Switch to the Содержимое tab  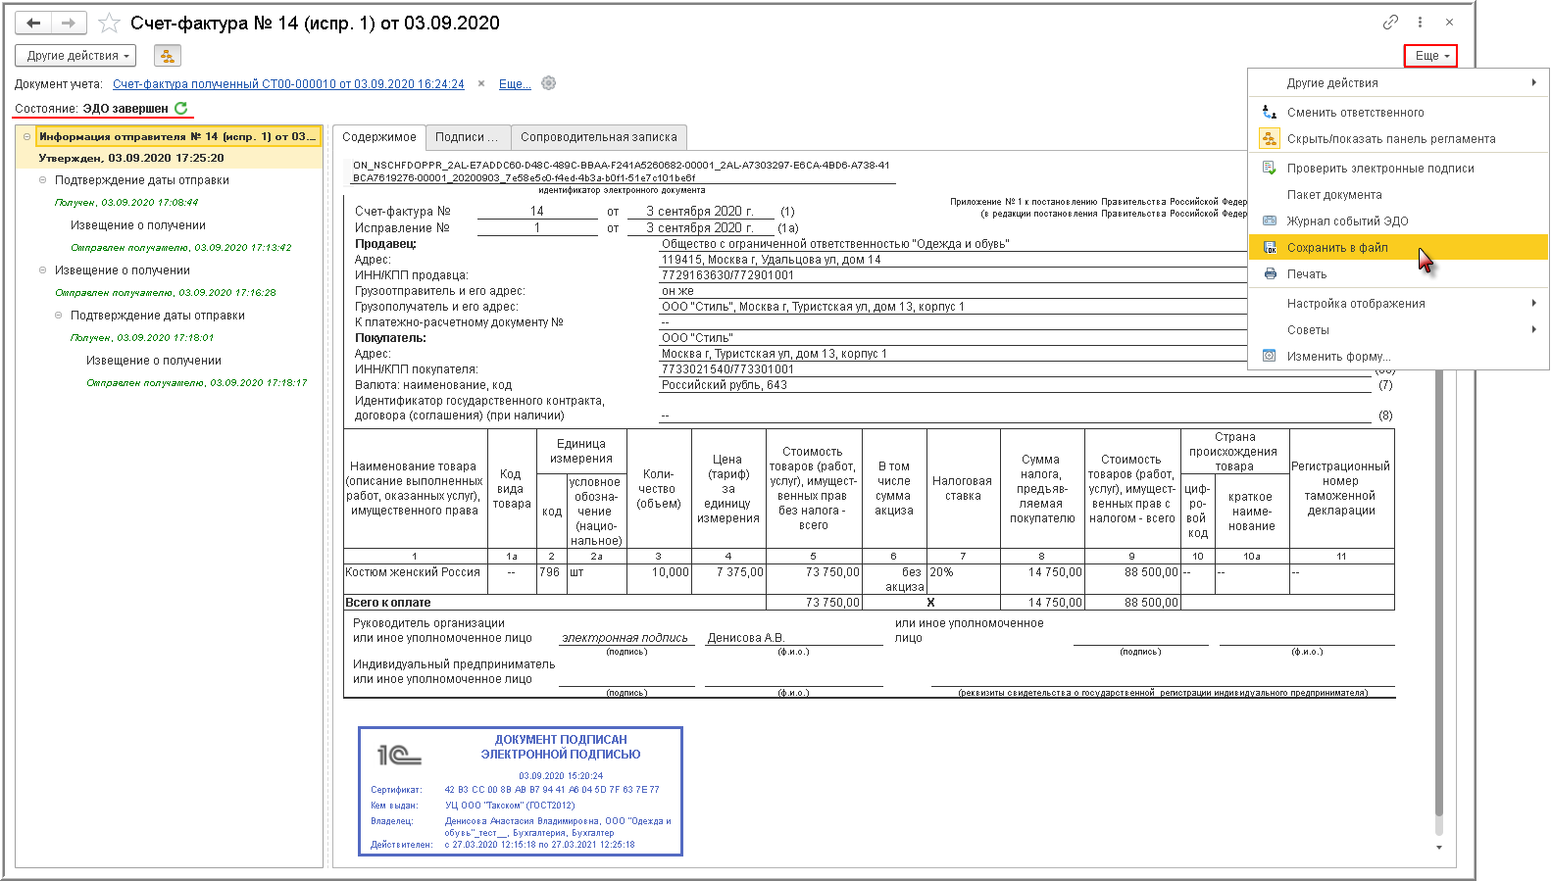point(379,137)
